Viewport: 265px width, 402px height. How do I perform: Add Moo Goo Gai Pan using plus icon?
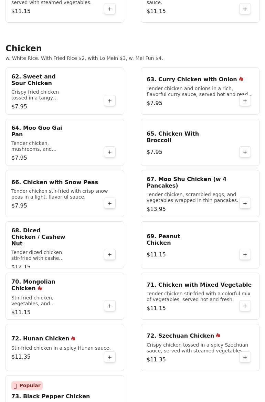coord(110,152)
